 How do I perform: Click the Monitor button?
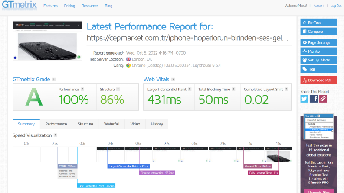click(318, 51)
